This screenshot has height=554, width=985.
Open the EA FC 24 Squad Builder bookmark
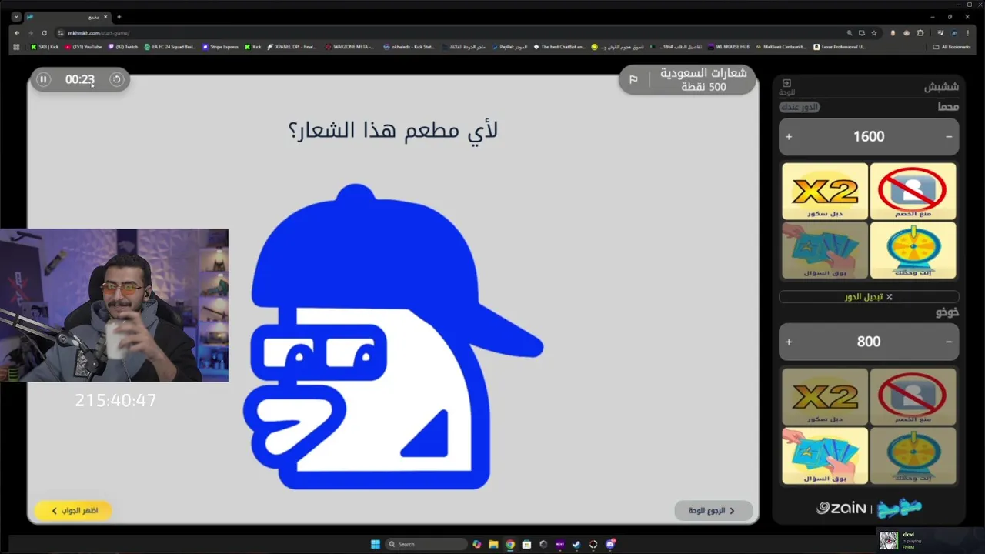tap(170, 47)
